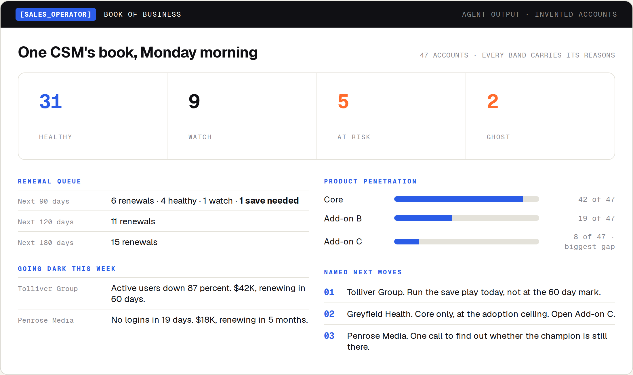Click the 'One CSM's book, Monday morning' heading
Image resolution: width=633 pixels, height=375 pixels.
(138, 52)
